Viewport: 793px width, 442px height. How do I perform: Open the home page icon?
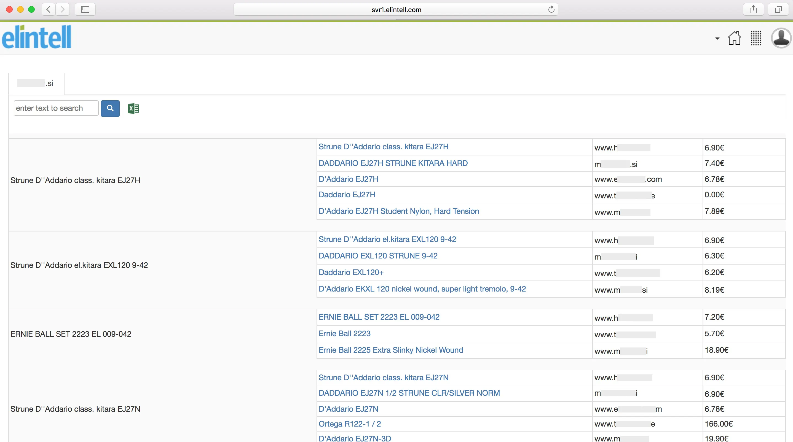tap(735, 38)
